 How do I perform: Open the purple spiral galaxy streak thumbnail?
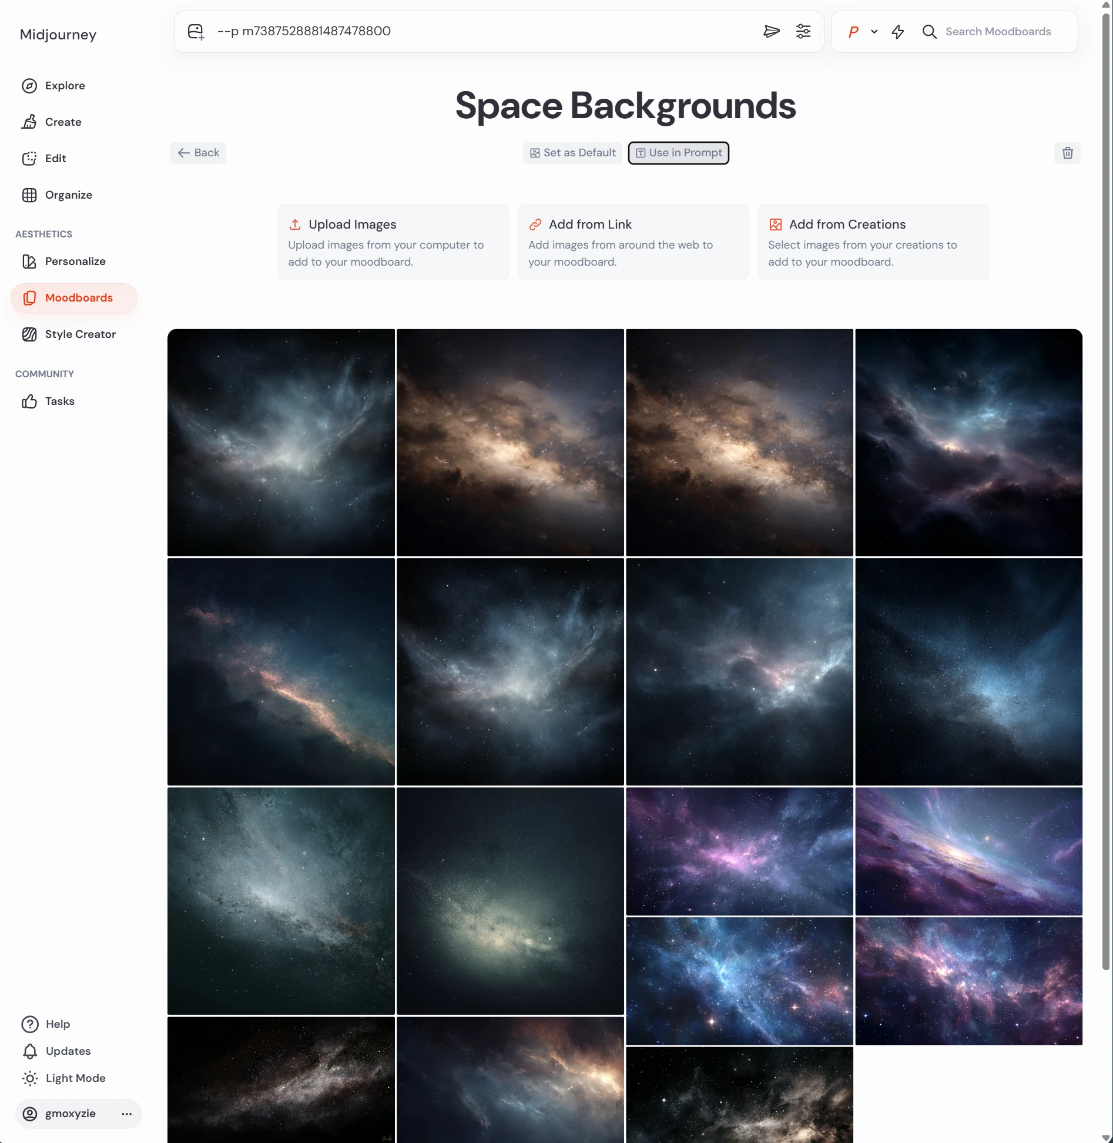(968, 852)
